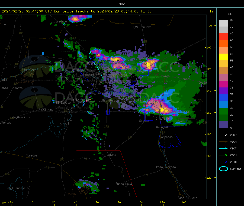Click the 'Carmensa' location label

[166, 137]
